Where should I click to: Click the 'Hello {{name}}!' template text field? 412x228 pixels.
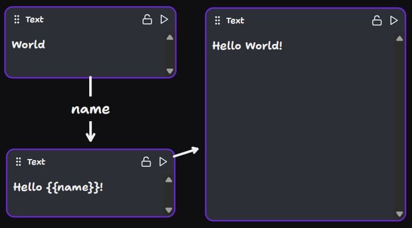58,187
